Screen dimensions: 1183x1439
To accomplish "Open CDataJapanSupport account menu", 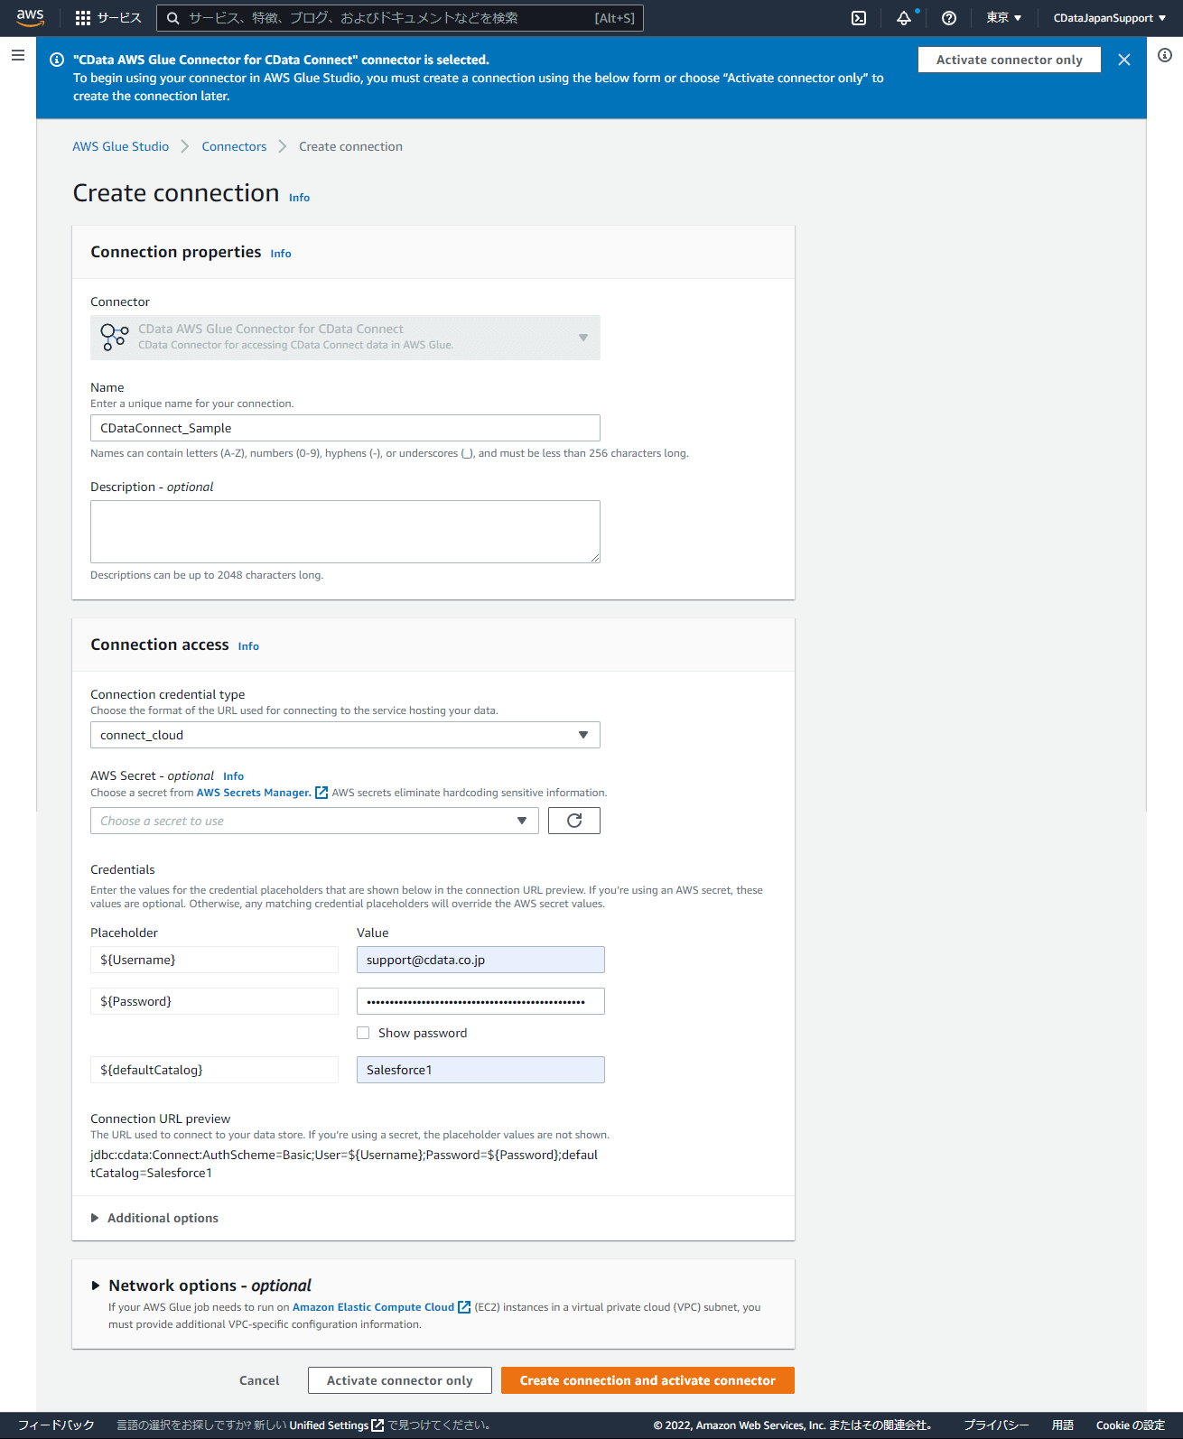I will tap(1109, 18).
